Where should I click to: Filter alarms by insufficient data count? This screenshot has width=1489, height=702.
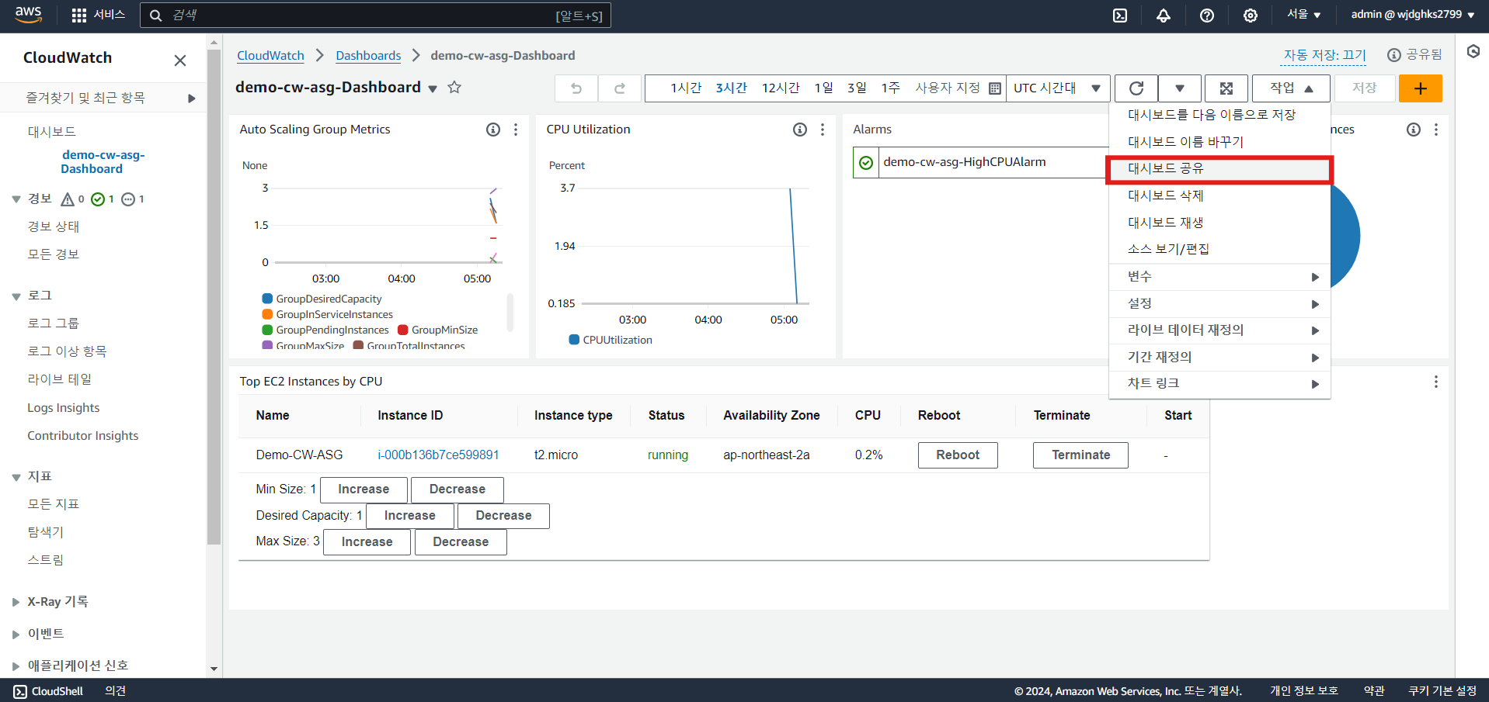[x=133, y=199]
